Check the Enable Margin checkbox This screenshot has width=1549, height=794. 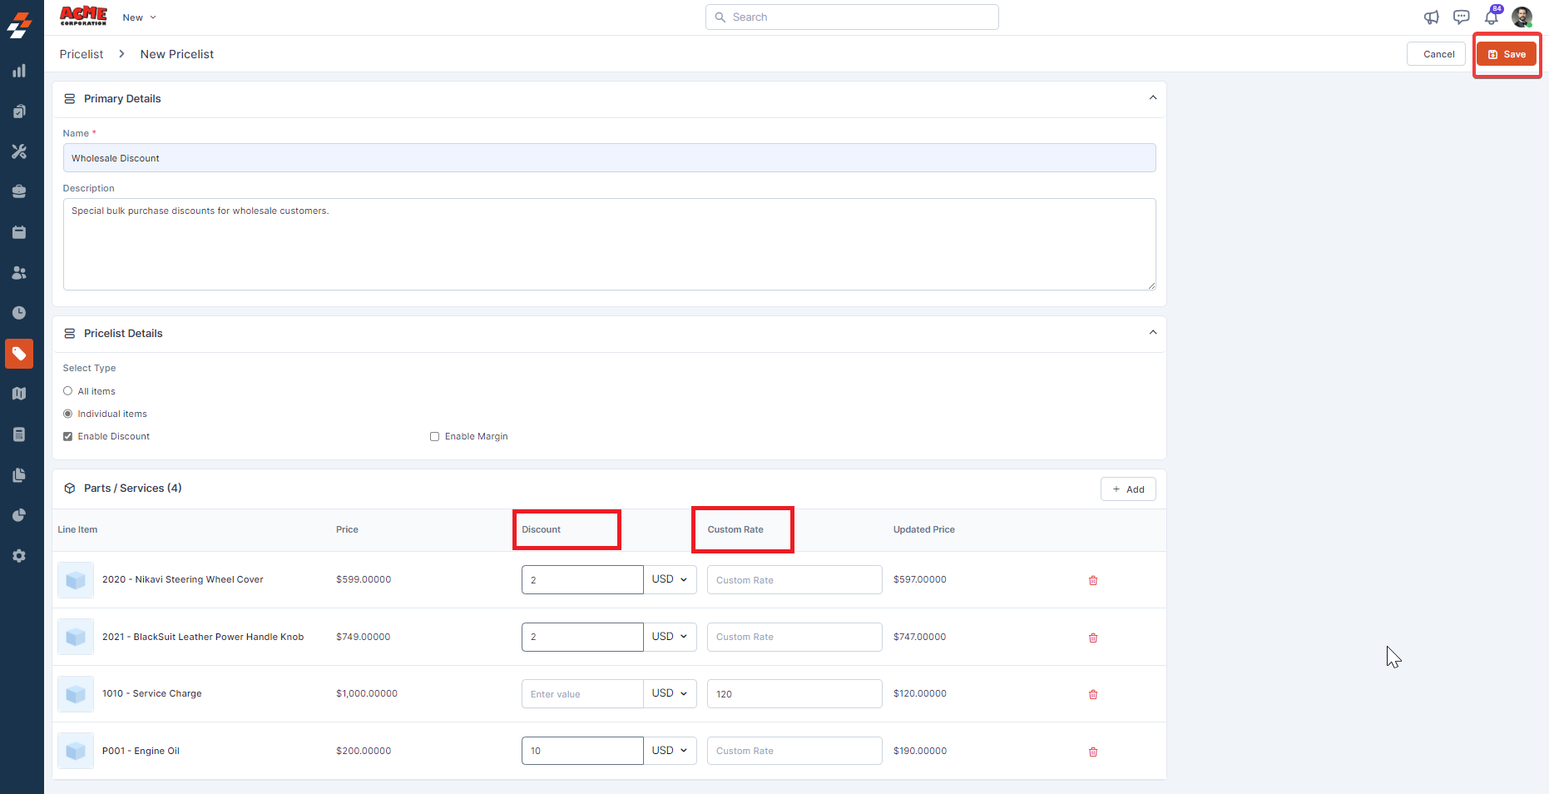tap(434, 436)
